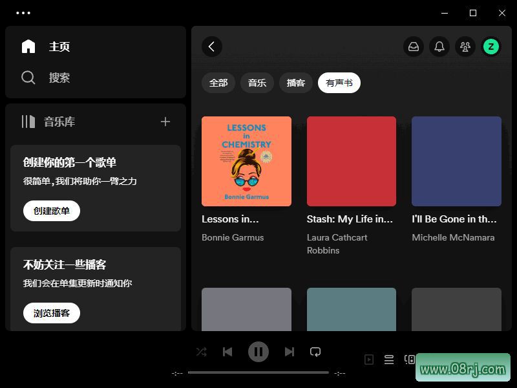The height and width of the screenshot is (388, 517).
Task: Filter content by 有声书
Action: 339,83
